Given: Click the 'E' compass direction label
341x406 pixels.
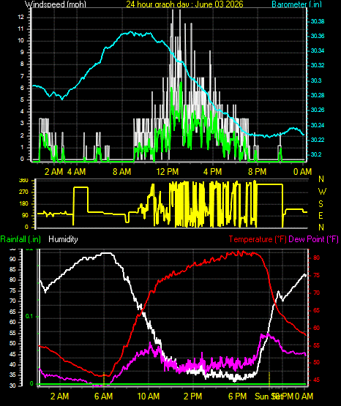Looking at the screenshot, I should pyautogui.click(x=321, y=215).
